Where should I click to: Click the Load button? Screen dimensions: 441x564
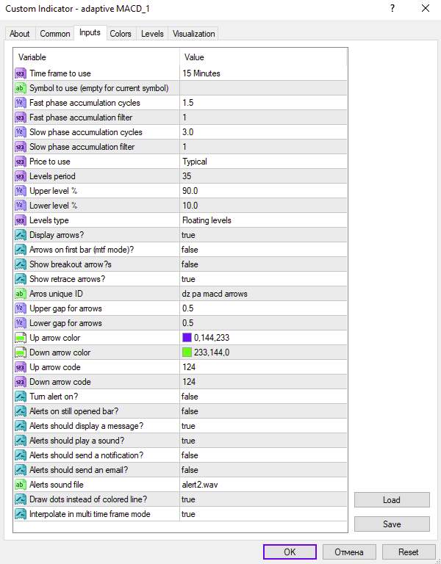click(392, 500)
